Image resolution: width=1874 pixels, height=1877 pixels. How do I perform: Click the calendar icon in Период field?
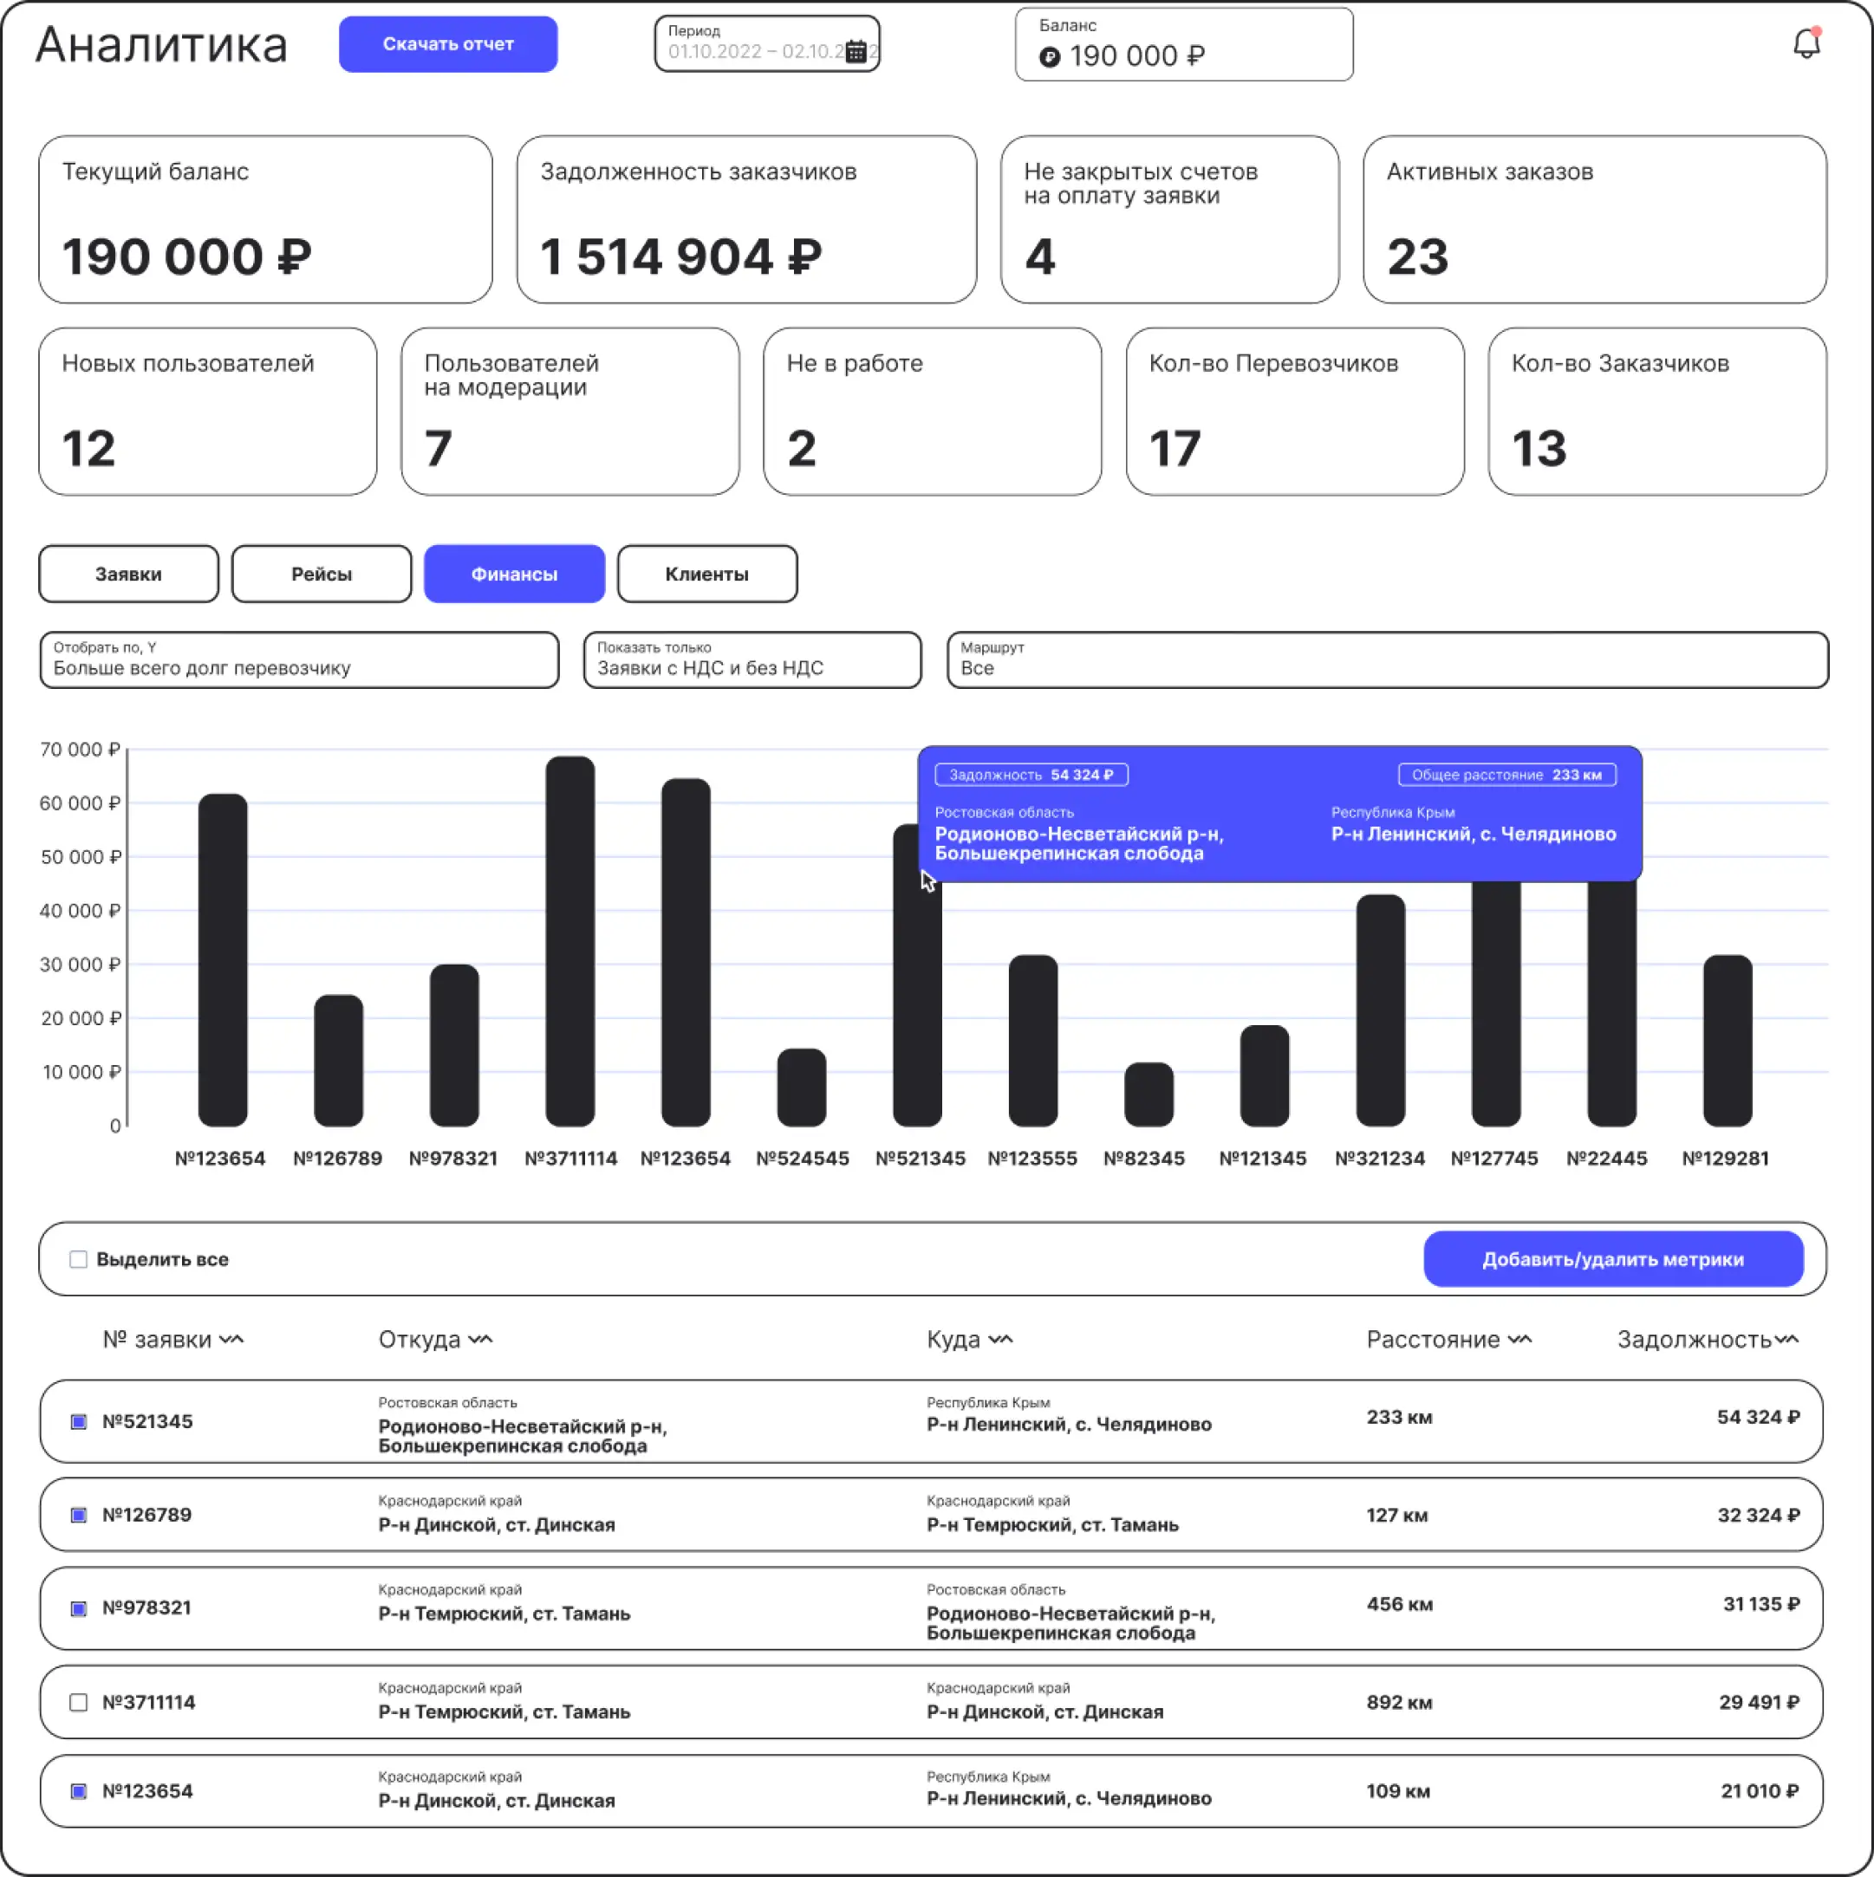point(856,51)
